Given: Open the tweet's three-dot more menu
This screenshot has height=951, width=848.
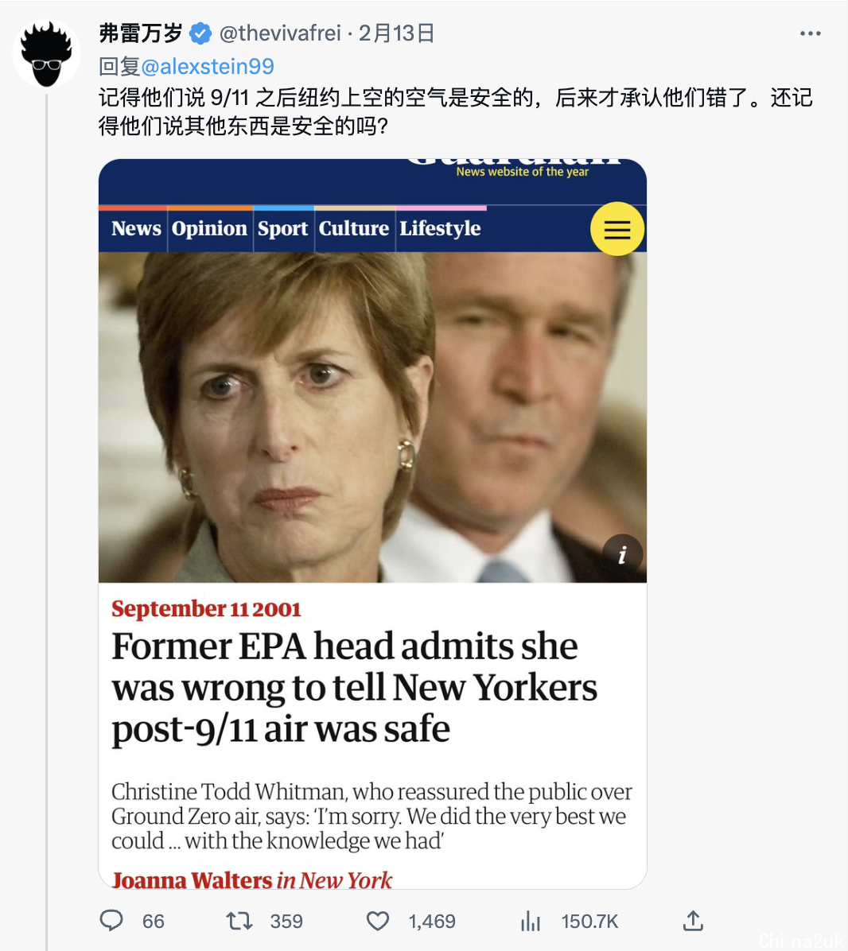Looking at the screenshot, I should click(810, 34).
